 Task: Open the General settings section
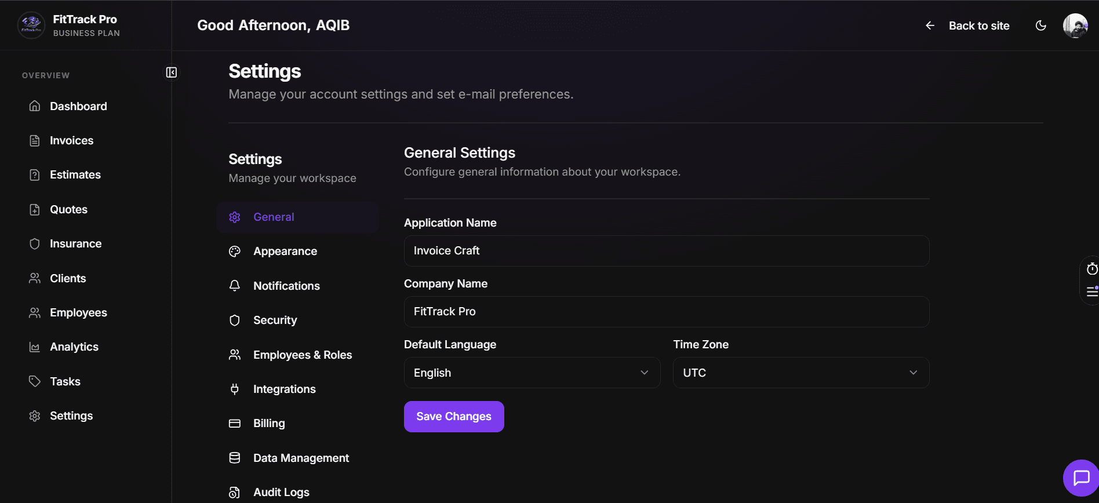298,217
